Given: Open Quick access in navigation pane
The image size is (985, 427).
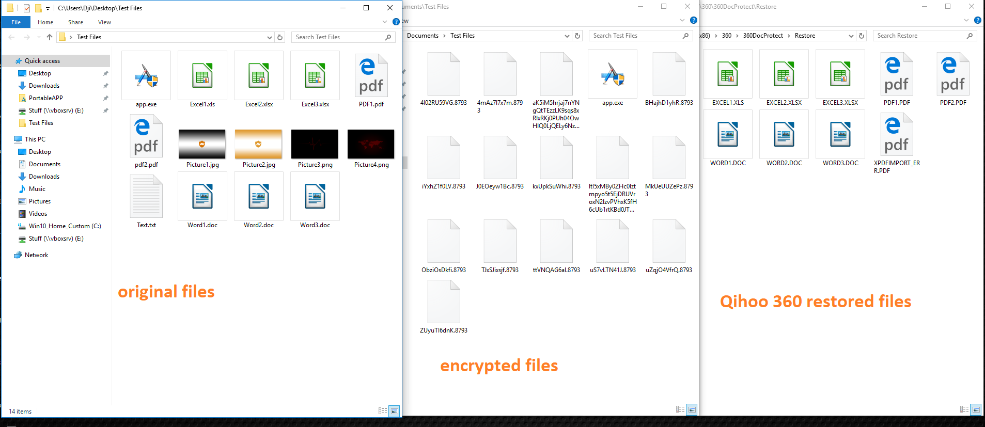Looking at the screenshot, I should point(56,61).
